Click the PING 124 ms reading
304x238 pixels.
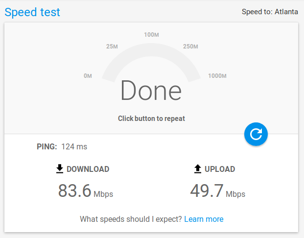[x=62, y=146]
